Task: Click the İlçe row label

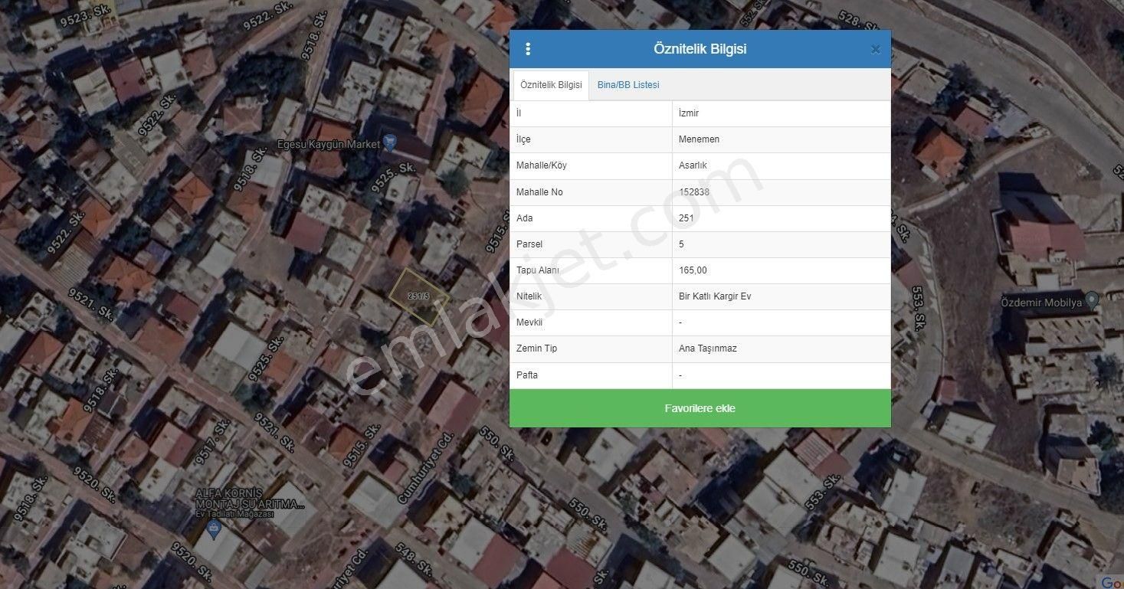Action: point(523,139)
